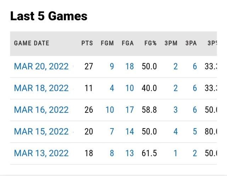The width and height of the screenshot is (227, 176).
Task: Open the MAR 18, 2022 game link
Action: click(41, 88)
